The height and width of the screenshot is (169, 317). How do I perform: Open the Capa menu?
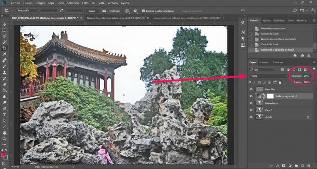[51, 3]
